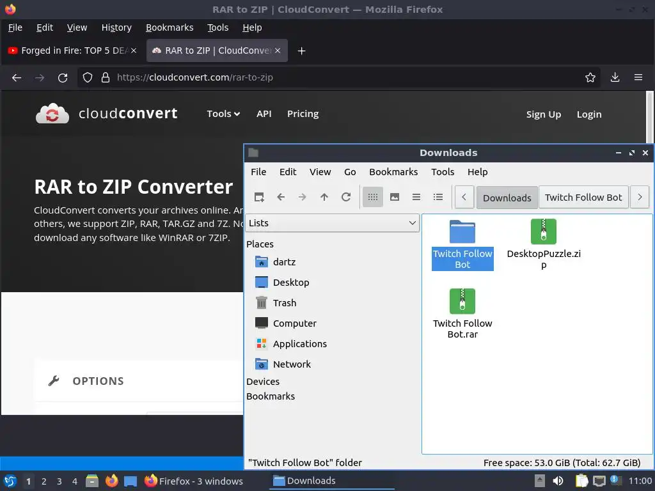Switch to thumbnail view in file manager
This screenshot has width=655, height=491.
[x=394, y=197]
